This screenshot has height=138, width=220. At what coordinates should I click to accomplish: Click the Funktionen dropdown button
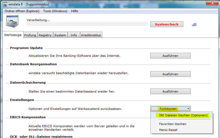(x=170, y=109)
